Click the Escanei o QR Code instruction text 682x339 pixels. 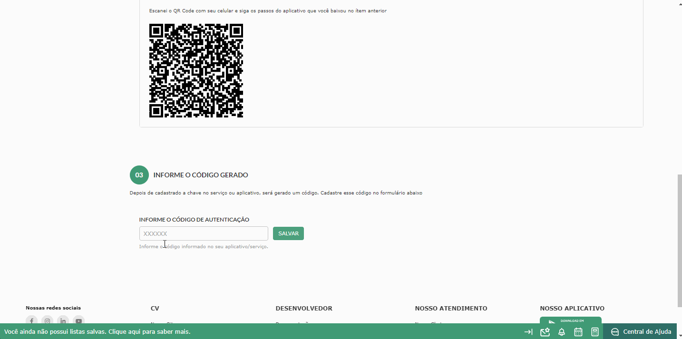coord(268,10)
